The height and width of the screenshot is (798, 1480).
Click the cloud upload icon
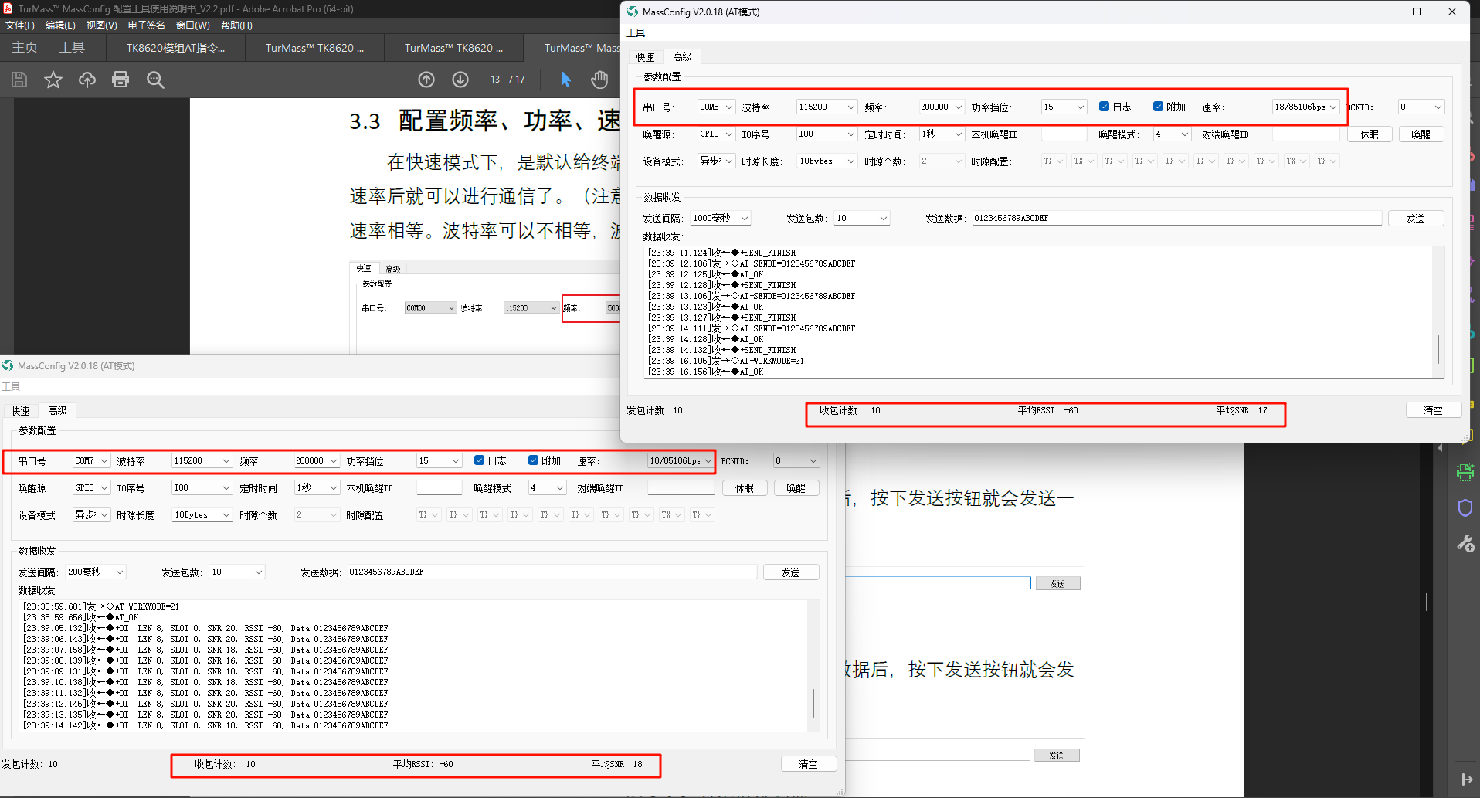coord(87,80)
